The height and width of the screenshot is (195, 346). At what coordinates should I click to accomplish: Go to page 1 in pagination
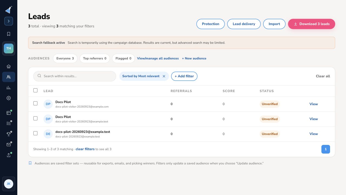pos(326,149)
